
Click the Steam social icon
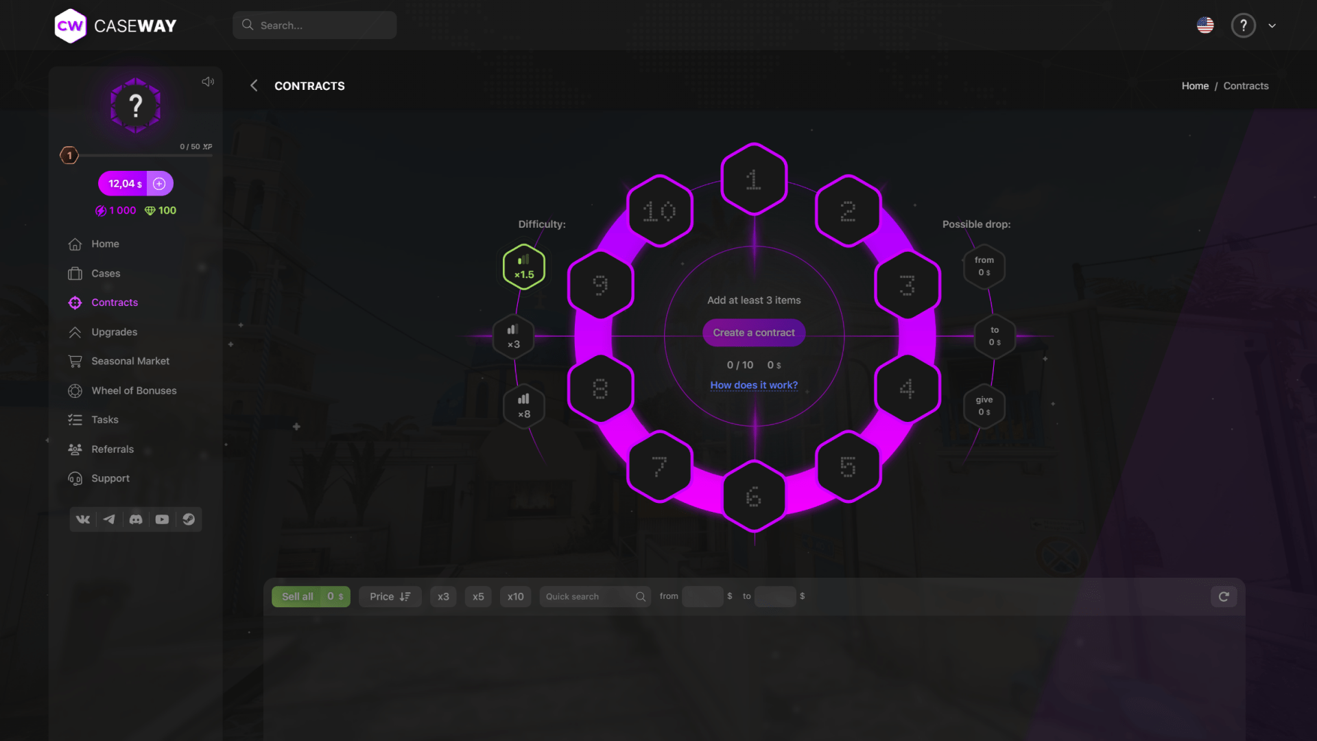pyautogui.click(x=189, y=519)
